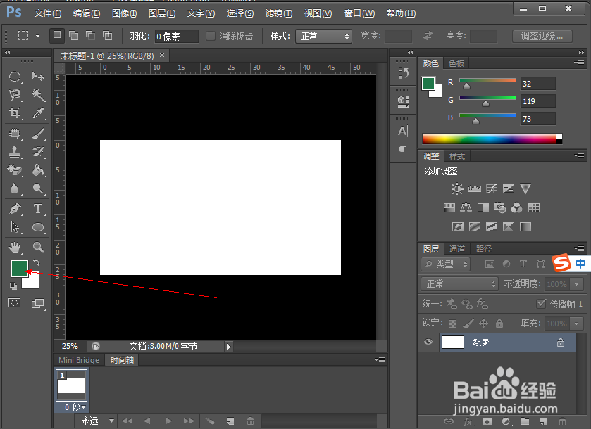This screenshot has height=429, width=591.
Task: Switch to the Mini Bridge tab
Action: [79, 360]
